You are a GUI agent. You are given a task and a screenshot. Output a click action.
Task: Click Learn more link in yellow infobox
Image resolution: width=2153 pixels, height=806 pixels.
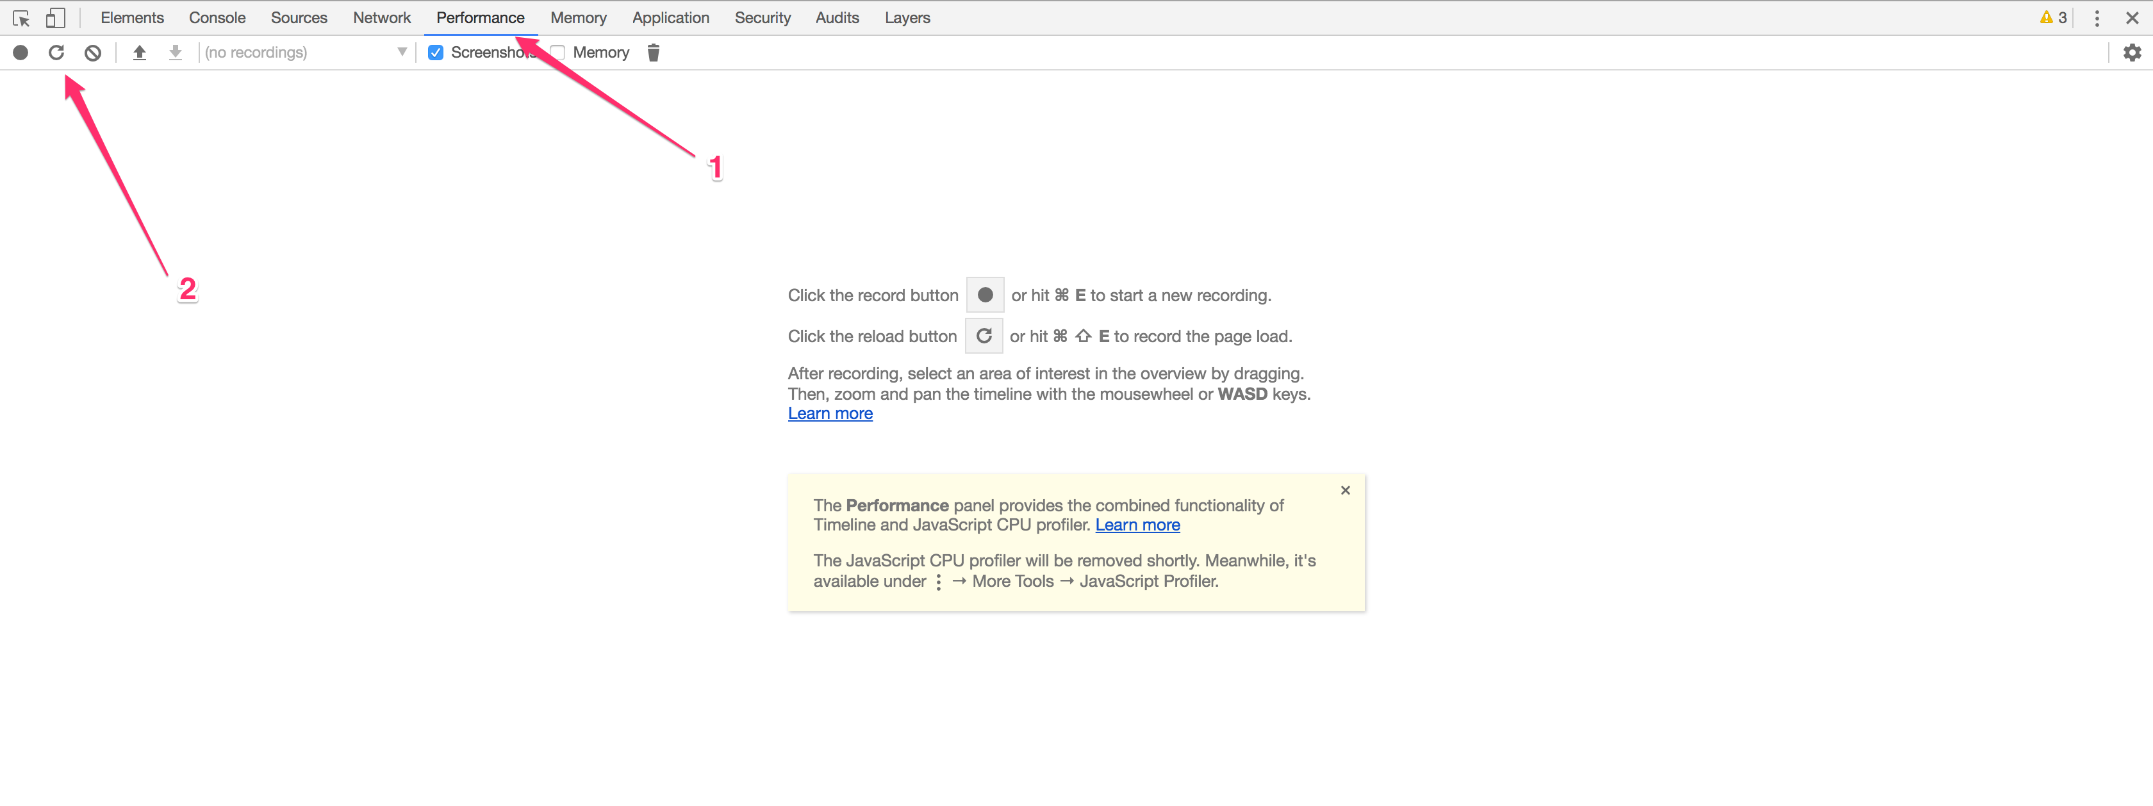[x=1137, y=525]
